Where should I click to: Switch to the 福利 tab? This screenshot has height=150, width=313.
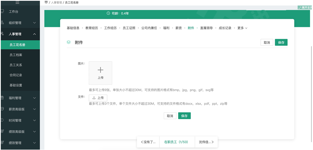(x=166, y=28)
